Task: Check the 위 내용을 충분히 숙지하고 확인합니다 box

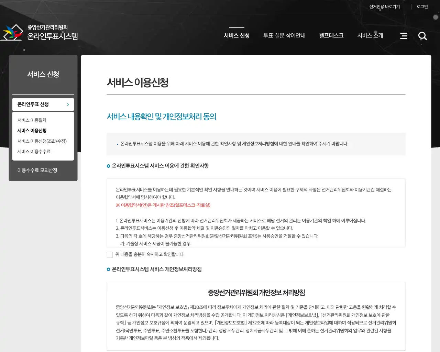Action: coord(110,255)
